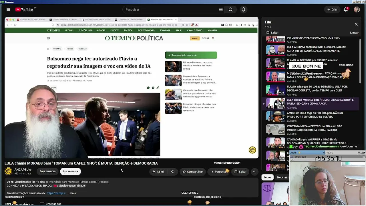366x206 pixels.
Task: Click the '70 mil visualizações' view count text
Action: (x=19, y=182)
